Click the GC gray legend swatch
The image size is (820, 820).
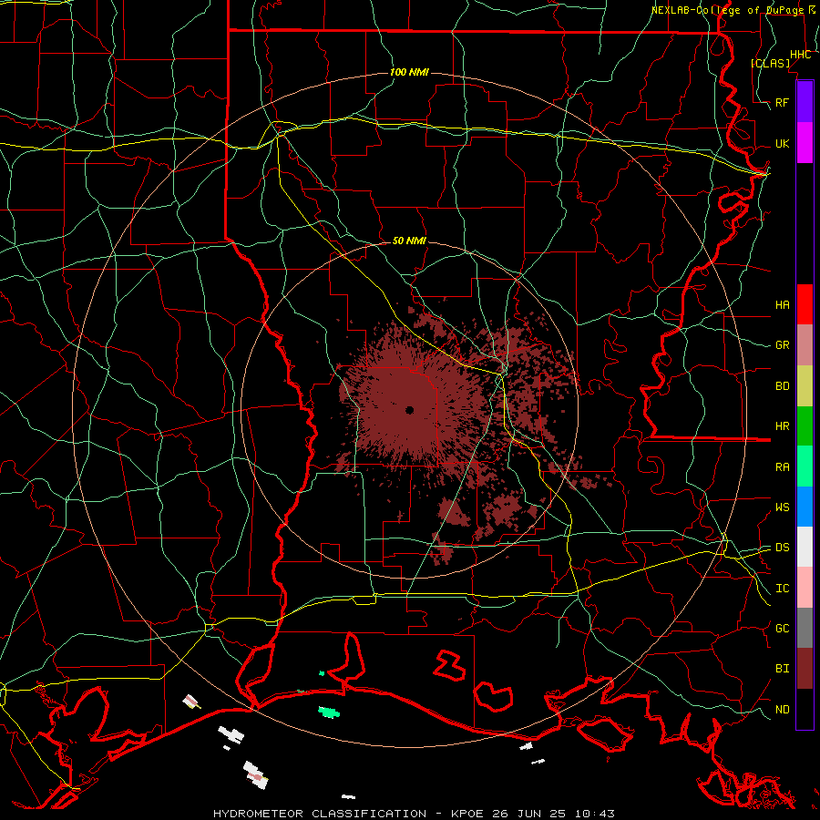click(805, 628)
